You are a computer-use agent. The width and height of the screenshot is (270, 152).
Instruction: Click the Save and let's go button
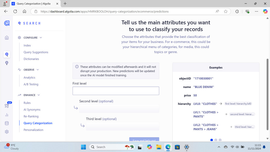[x=144, y=139]
